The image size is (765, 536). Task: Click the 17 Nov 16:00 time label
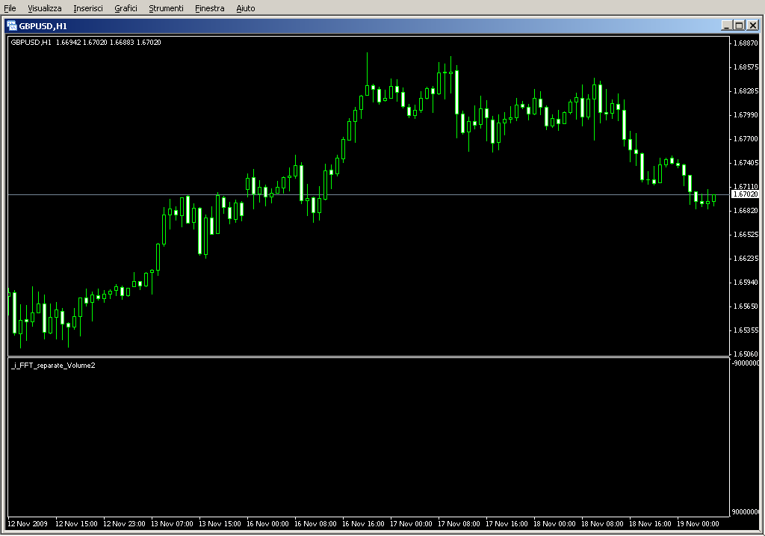tap(507, 524)
